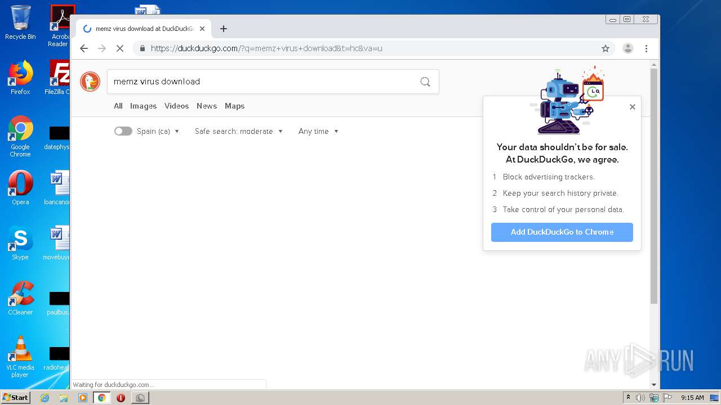
Task: Switch to the News tab
Action: (x=207, y=106)
